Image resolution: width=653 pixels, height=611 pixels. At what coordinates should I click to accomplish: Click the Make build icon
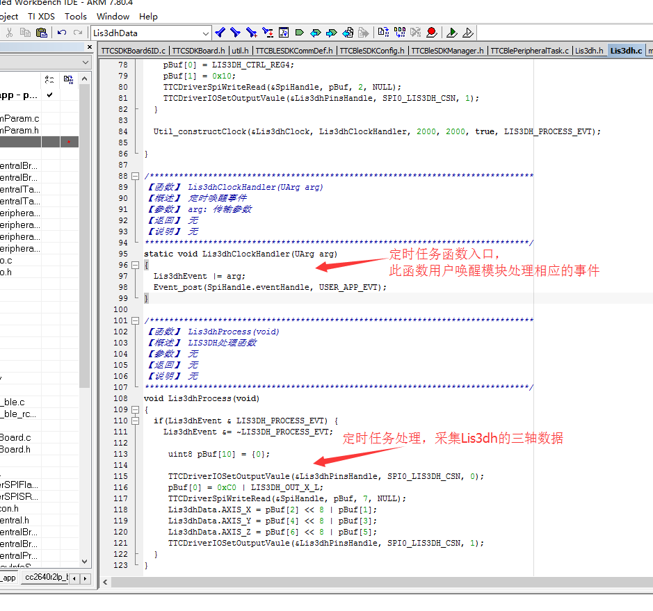tap(399, 33)
